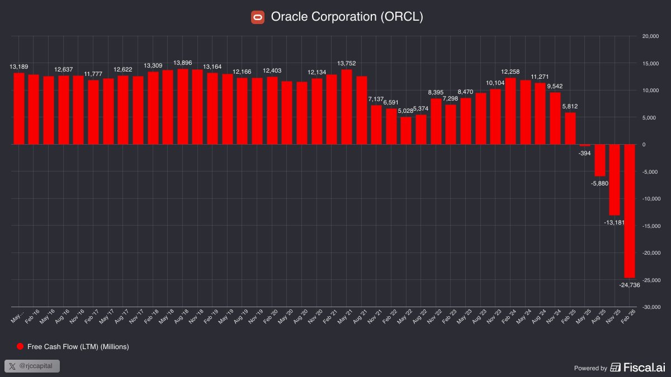
Task: Click the '12,258' data label
Action: [x=511, y=71]
